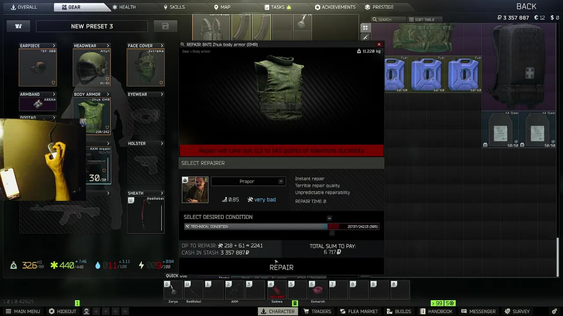Click the BACK button
Viewport: 563px width, 316px height.
(x=526, y=7)
